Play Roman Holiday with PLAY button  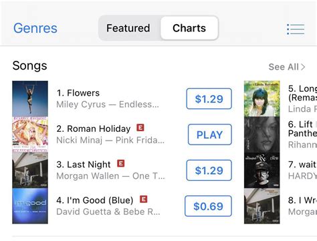click(x=209, y=135)
